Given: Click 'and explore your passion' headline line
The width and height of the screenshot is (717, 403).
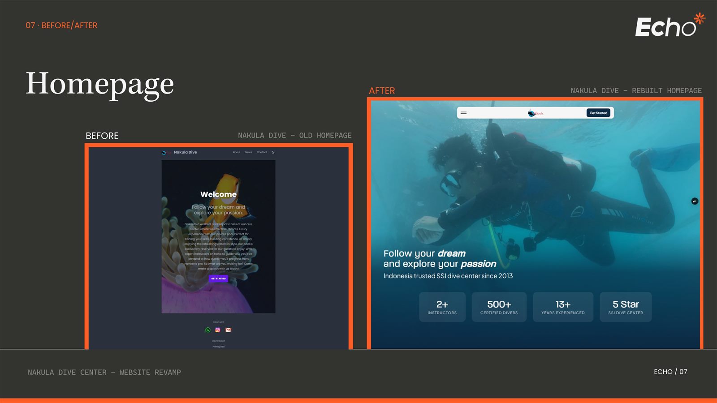Looking at the screenshot, I should coord(440,264).
